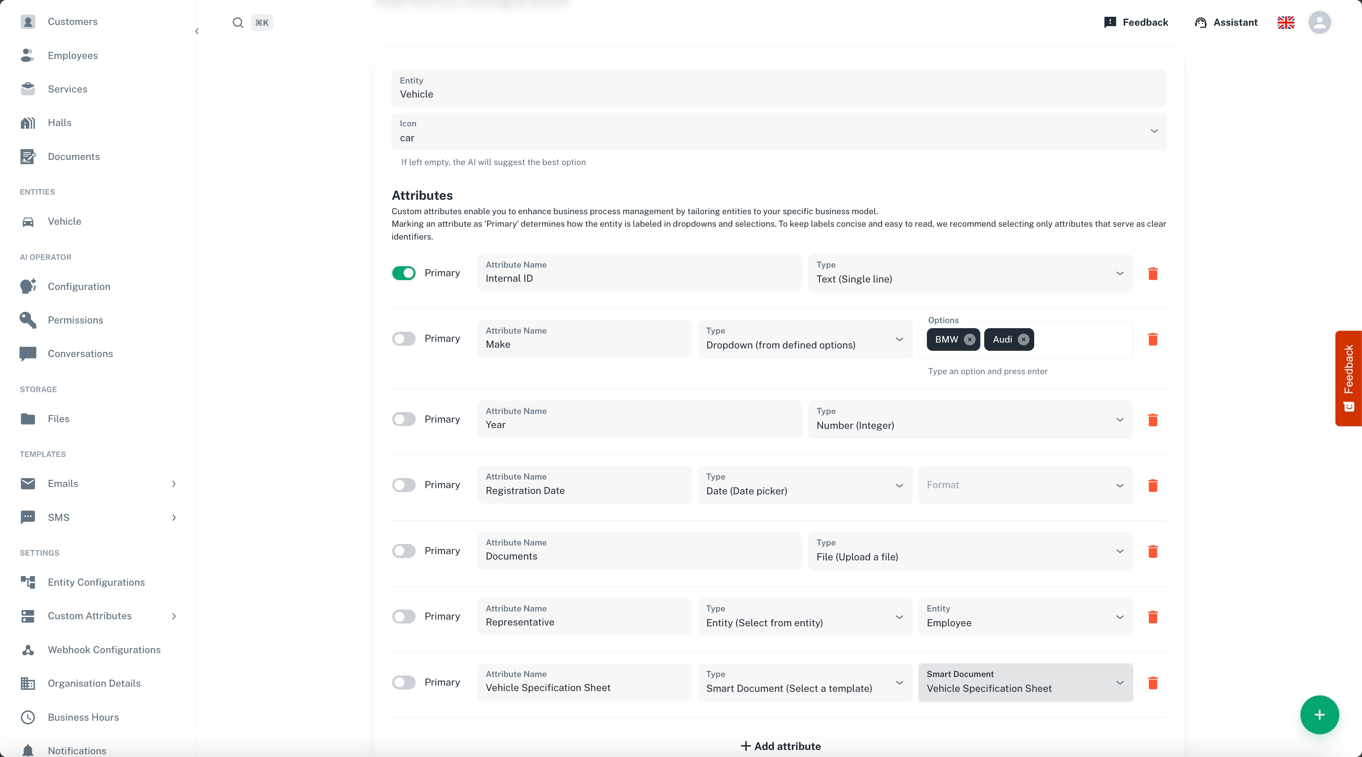Remove the Audi option chip
This screenshot has width=1362, height=757.
click(x=1023, y=339)
